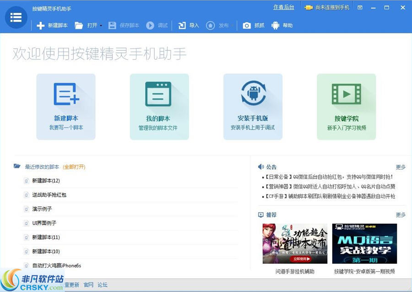412x292 pixels.
Task: Click the 问道手游挂机辅助 caption
Action: [295, 271]
